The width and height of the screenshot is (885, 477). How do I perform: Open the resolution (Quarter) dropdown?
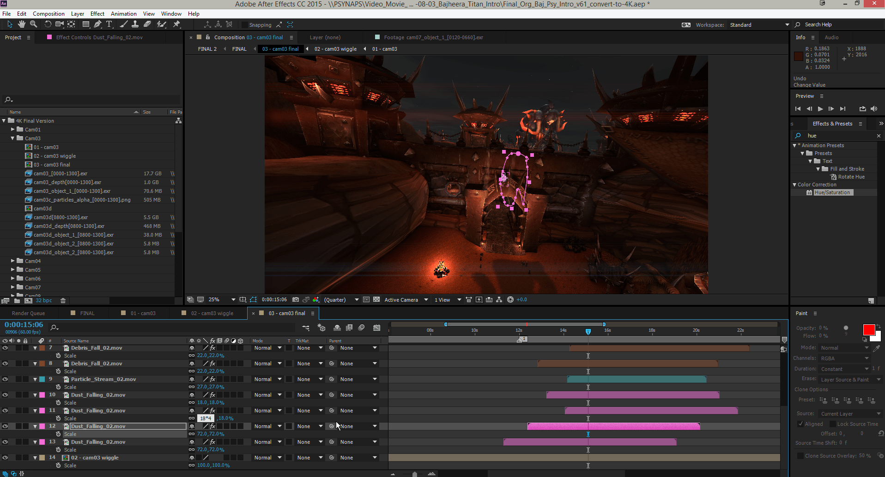click(x=341, y=299)
